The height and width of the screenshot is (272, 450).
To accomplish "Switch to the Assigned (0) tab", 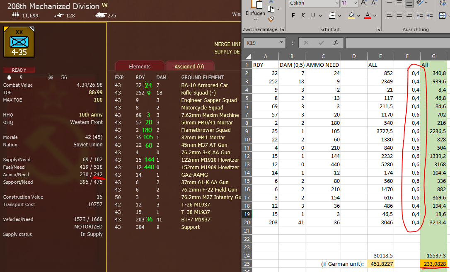I will click(x=189, y=66).
